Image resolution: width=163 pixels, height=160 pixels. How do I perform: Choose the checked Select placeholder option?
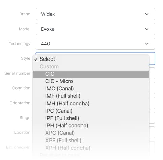(x=91, y=59)
